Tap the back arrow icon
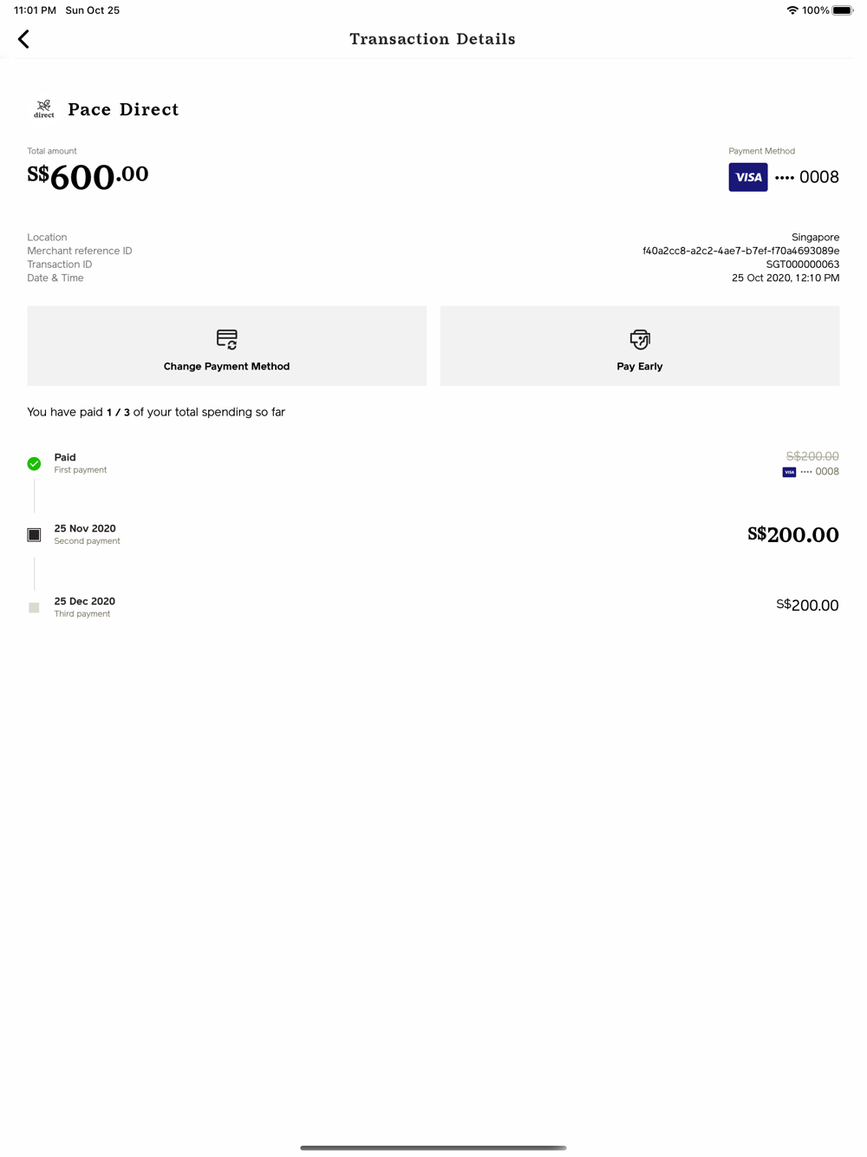The image size is (867, 1157). pyautogui.click(x=23, y=39)
